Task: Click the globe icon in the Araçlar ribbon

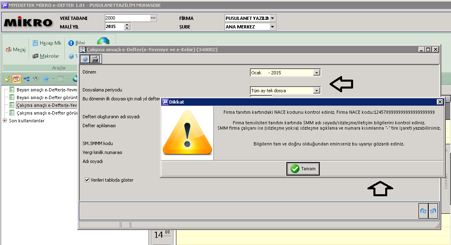Action: point(103,41)
